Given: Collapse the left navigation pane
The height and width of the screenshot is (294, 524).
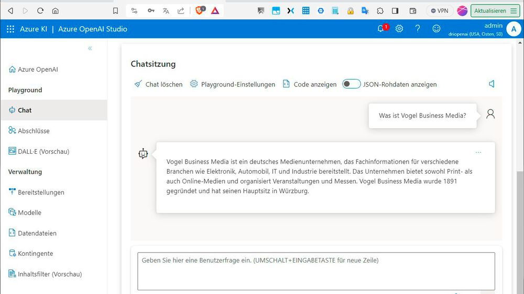Looking at the screenshot, I should (90, 48).
